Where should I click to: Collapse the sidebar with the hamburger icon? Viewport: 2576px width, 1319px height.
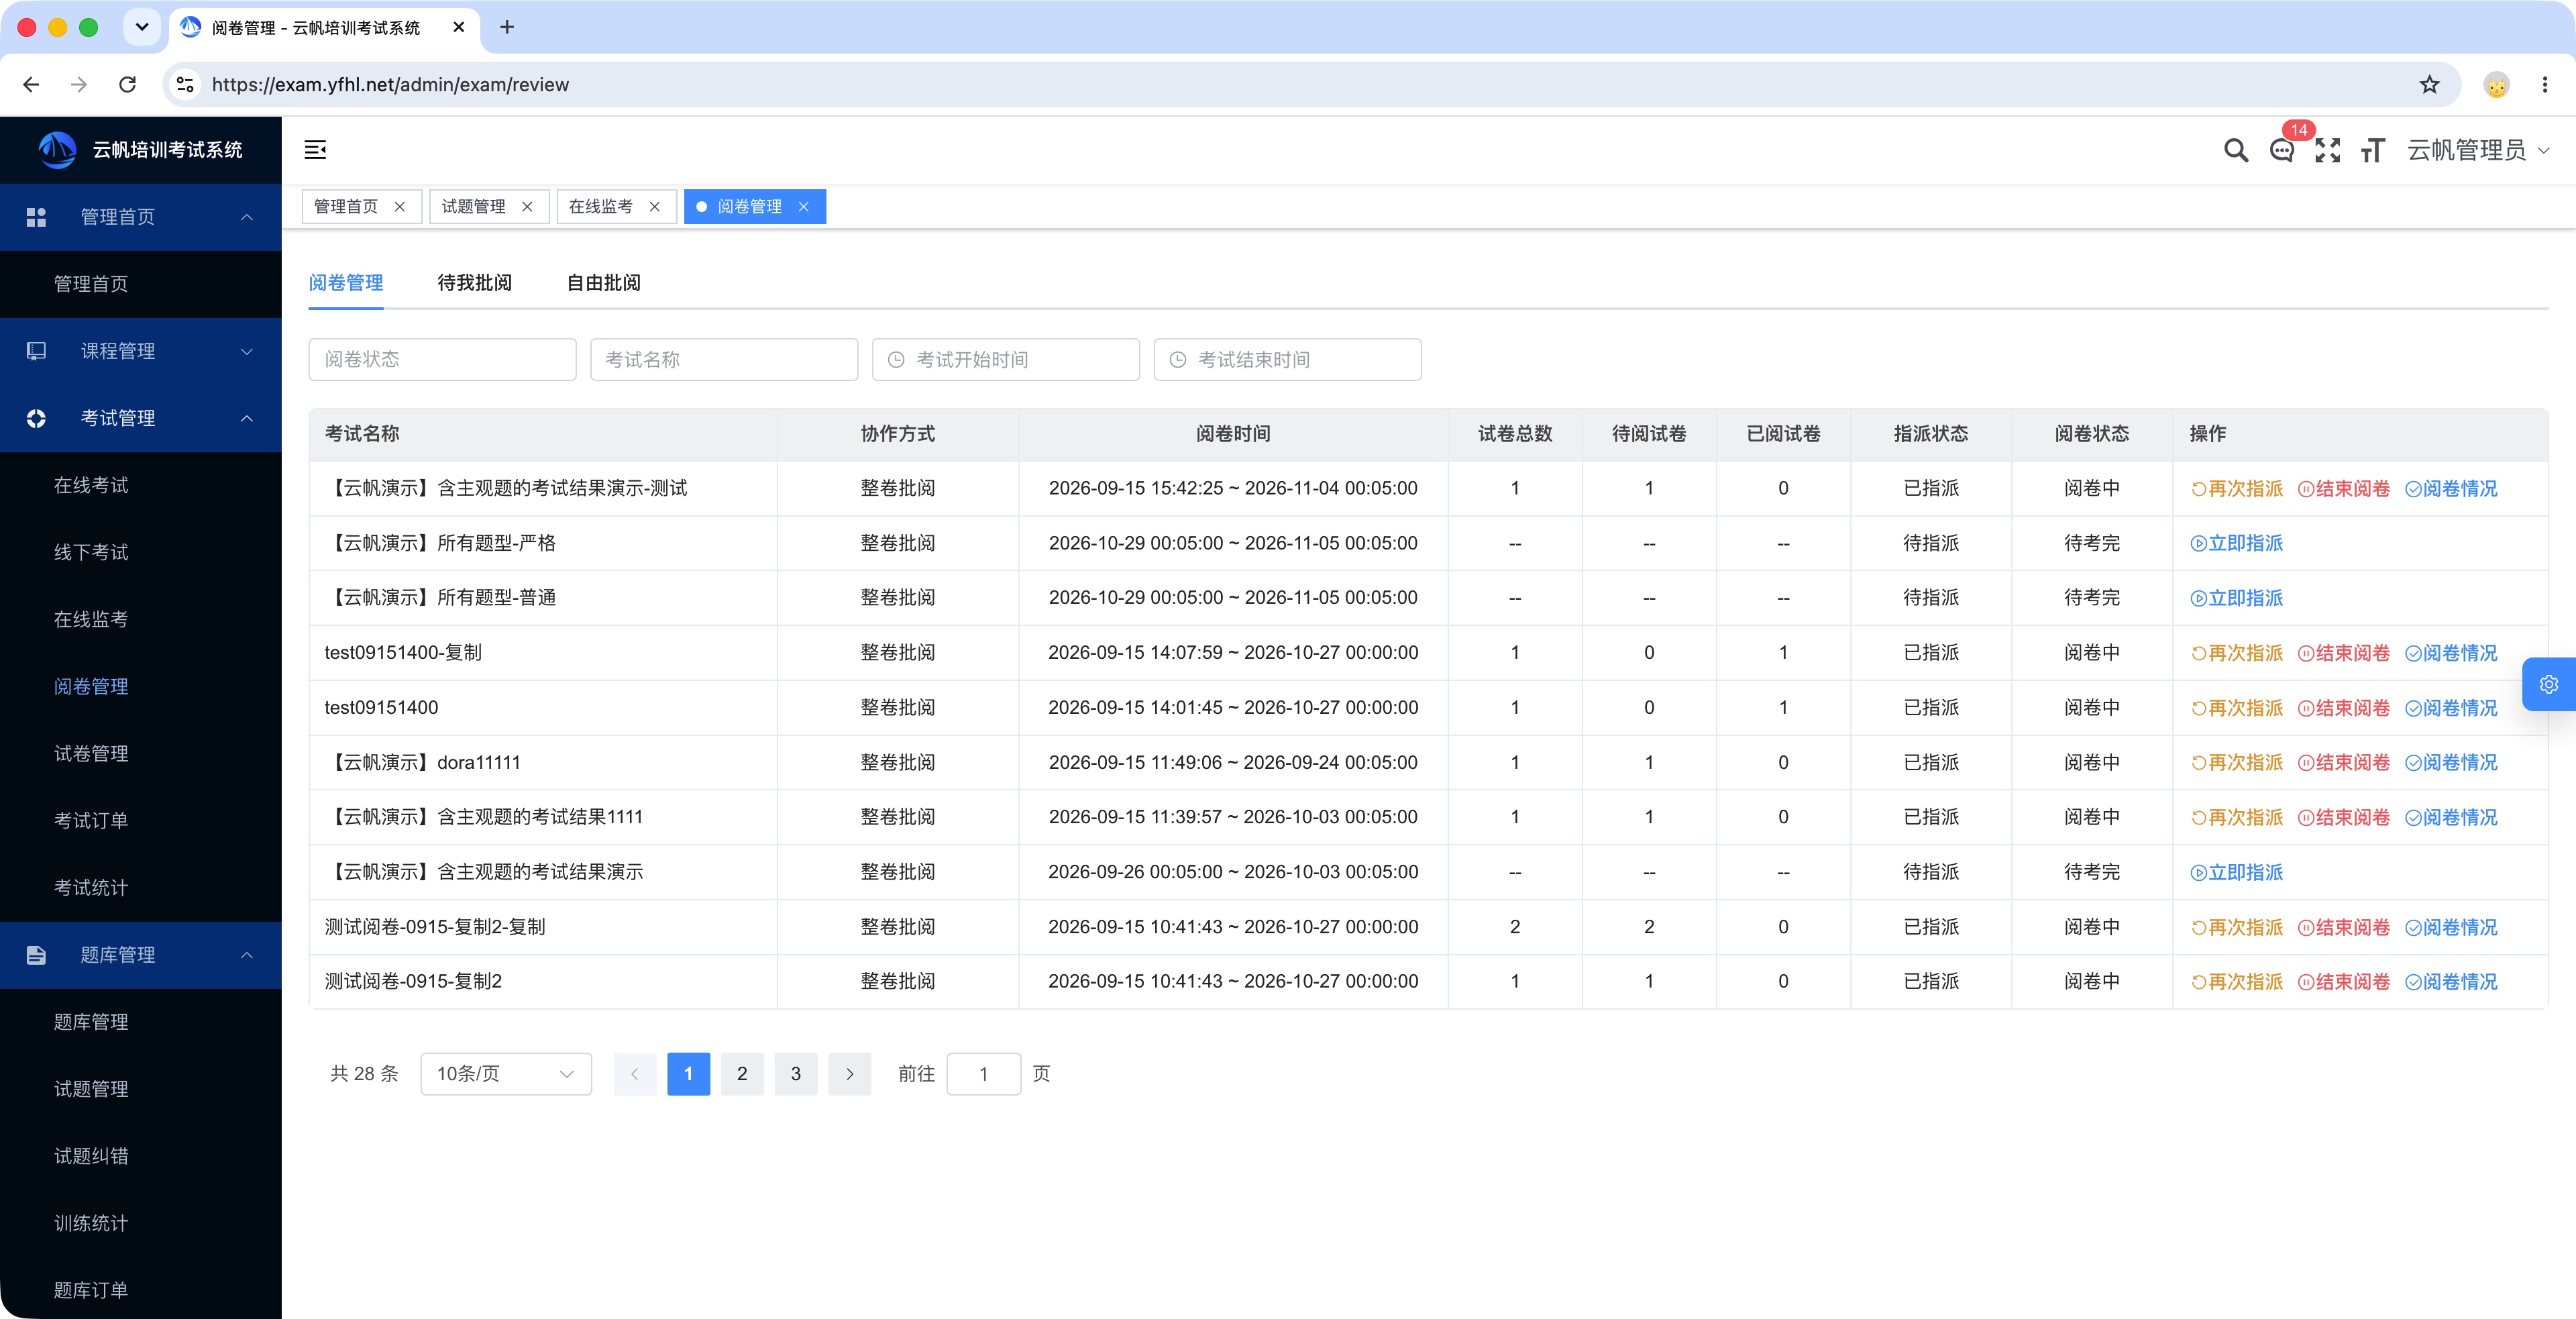click(x=315, y=150)
